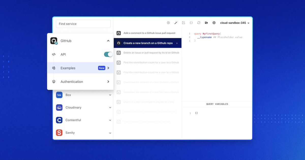305x160 pixels.
Task: Click the open folder icon
Action: pyautogui.click(x=206, y=23)
